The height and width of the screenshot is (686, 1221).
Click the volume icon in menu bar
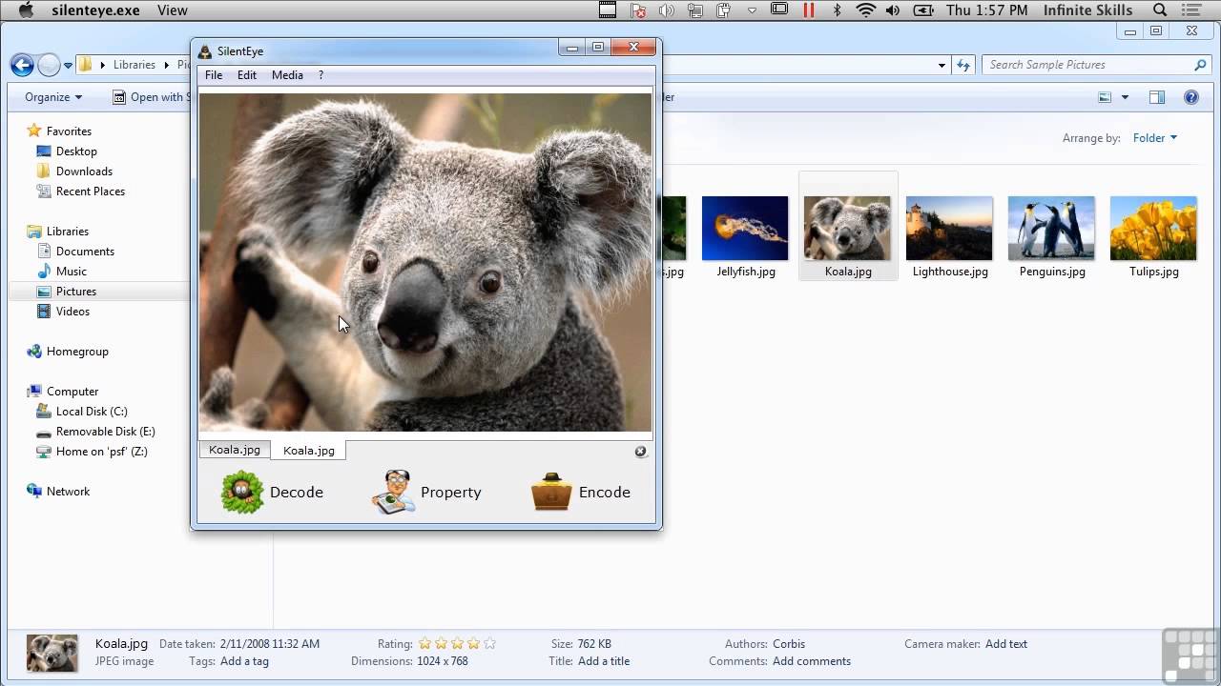[893, 10]
